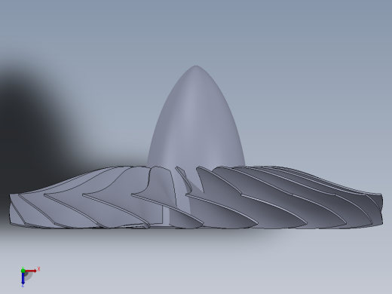Select the tip of the nose cone
The image size is (392, 294).
(x=196, y=66)
